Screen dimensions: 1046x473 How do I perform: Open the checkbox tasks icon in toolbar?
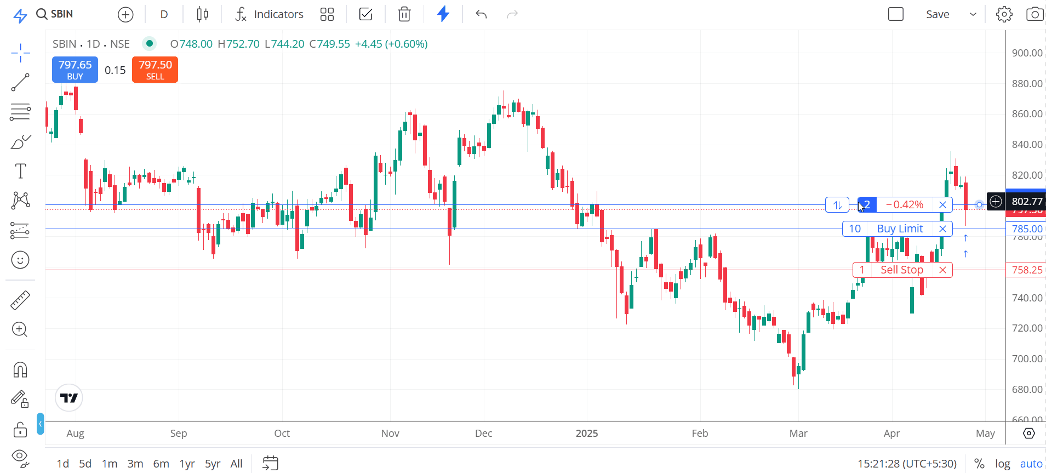coord(365,15)
